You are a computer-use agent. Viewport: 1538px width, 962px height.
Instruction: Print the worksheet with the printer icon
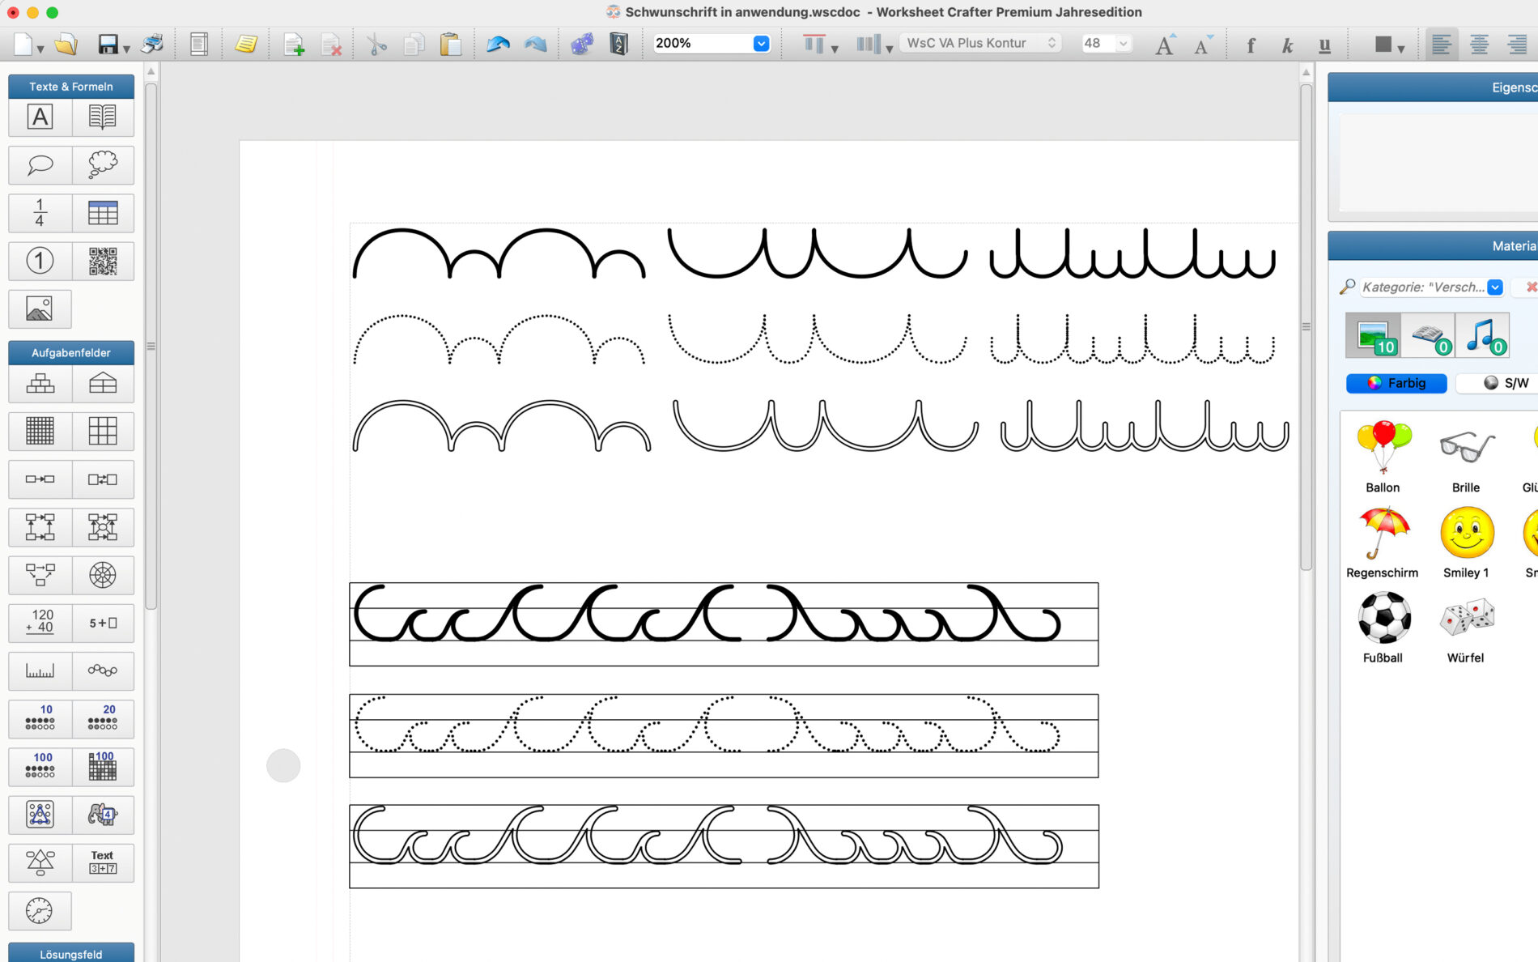click(x=152, y=44)
